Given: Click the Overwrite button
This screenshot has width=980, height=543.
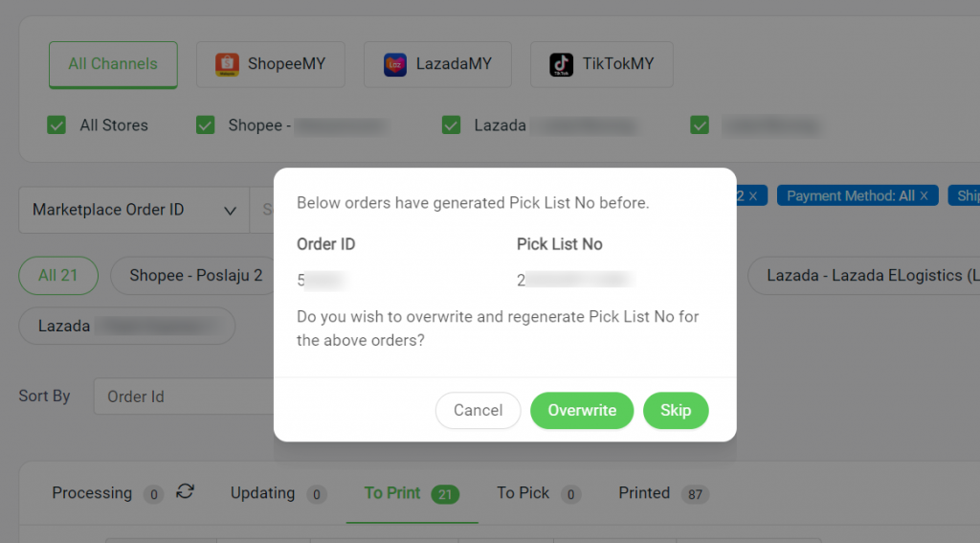Looking at the screenshot, I should click(x=582, y=411).
